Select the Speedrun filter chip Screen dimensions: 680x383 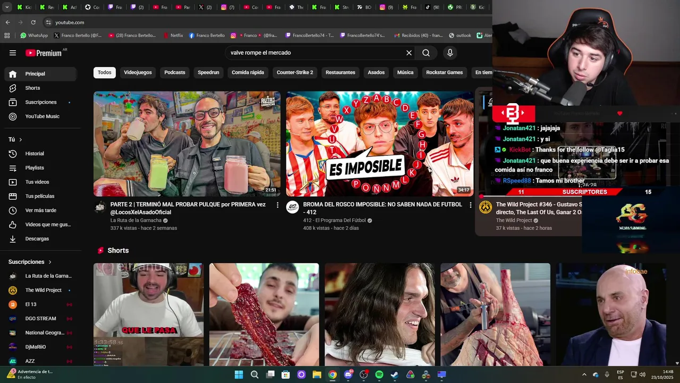pyautogui.click(x=208, y=72)
